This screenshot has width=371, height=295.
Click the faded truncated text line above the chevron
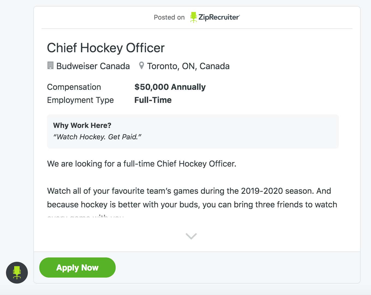click(85, 217)
